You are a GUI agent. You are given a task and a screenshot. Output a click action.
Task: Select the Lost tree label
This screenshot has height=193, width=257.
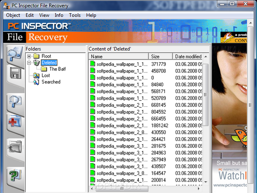pyautogui.click(x=46, y=75)
